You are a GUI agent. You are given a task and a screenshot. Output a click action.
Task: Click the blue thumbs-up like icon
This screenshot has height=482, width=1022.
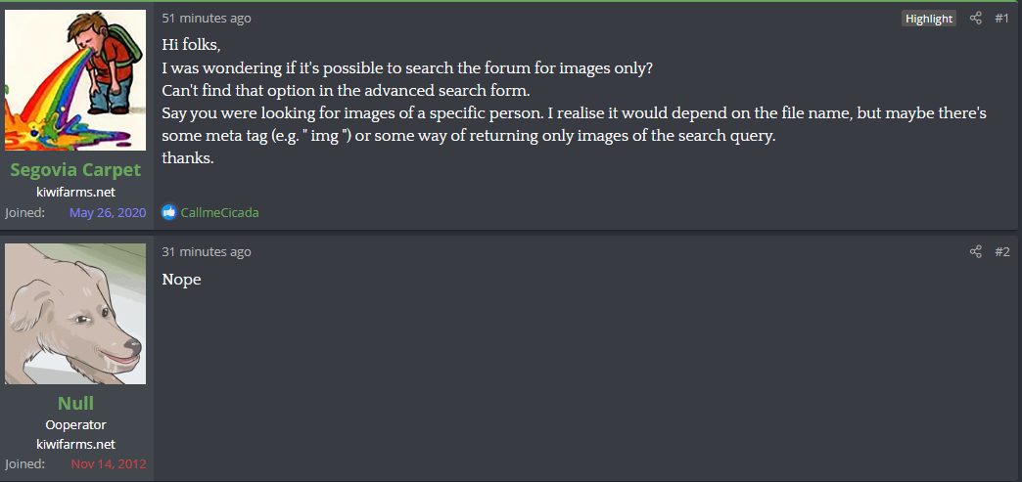pyautogui.click(x=169, y=212)
